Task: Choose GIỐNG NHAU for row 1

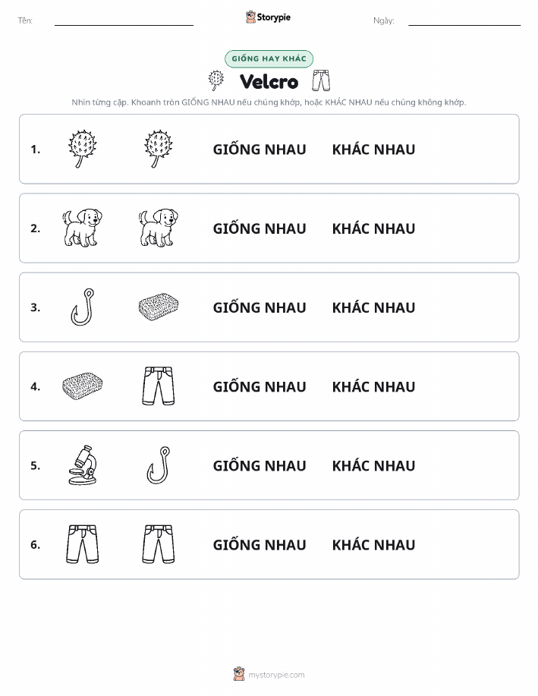Action: point(260,149)
